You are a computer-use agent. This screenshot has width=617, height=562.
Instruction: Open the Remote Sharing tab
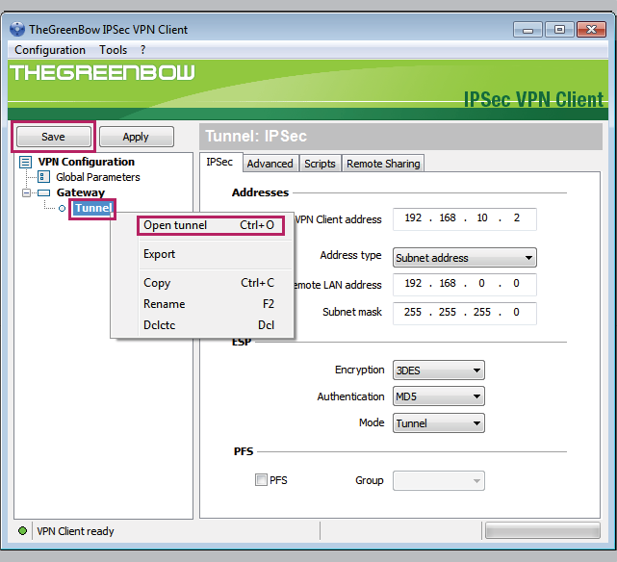(x=383, y=164)
